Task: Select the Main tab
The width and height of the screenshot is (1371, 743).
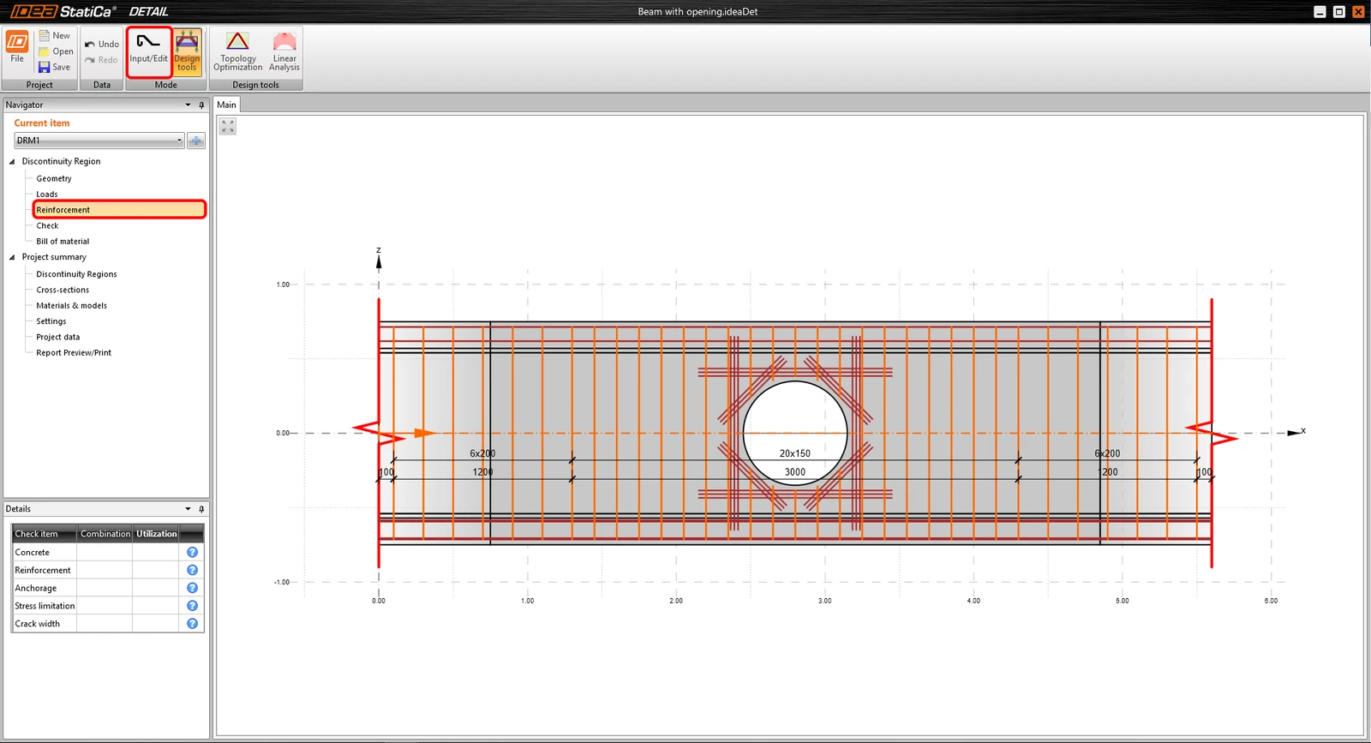Action: (226, 105)
